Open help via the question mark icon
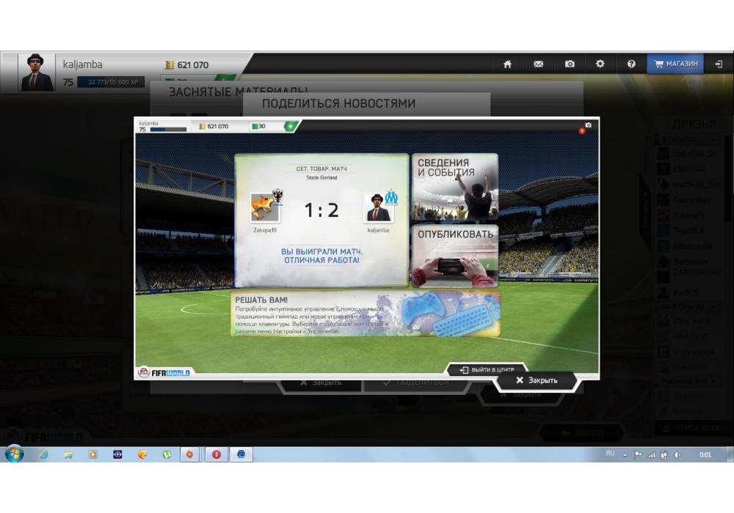 (x=631, y=64)
